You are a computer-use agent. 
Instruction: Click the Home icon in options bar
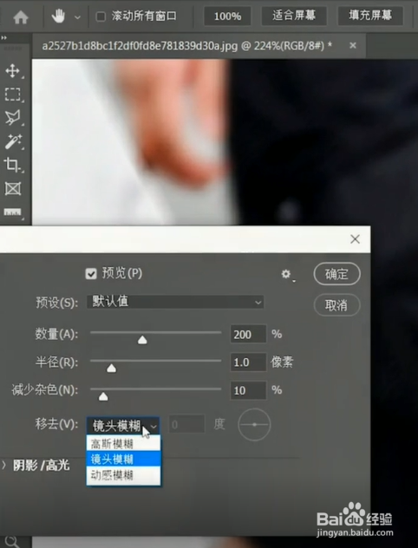tap(20, 16)
